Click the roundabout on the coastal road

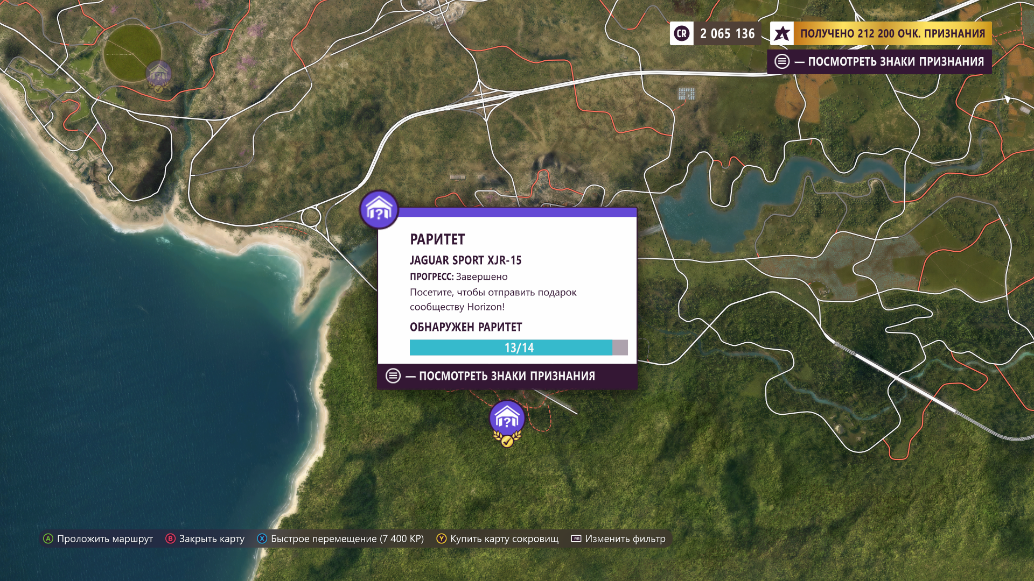[311, 217]
